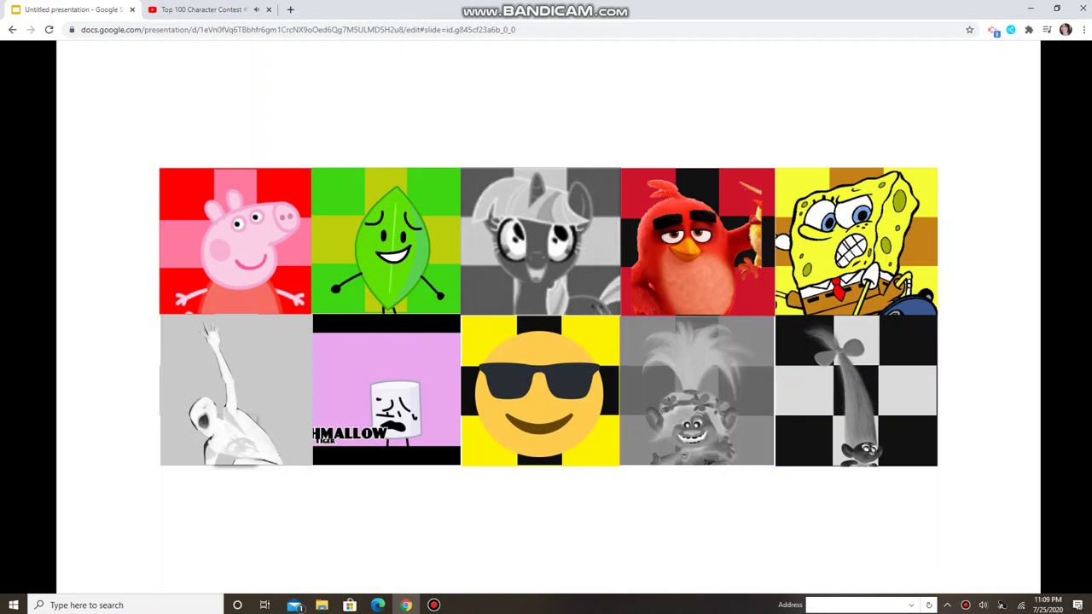The width and height of the screenshot is (1092, 614).
Task: Open the Chrome three-dot menu
Action: point(1083,30)
